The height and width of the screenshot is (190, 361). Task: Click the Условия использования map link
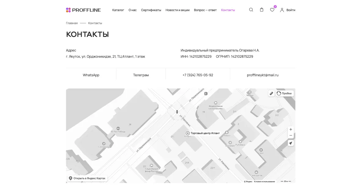[x=264, y=181]
